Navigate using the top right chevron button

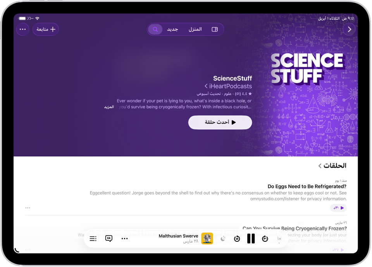click(x=349, y=29)
